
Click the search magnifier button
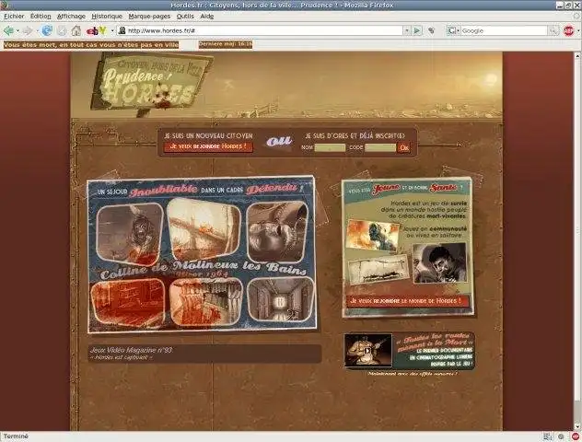coord(553,30)
